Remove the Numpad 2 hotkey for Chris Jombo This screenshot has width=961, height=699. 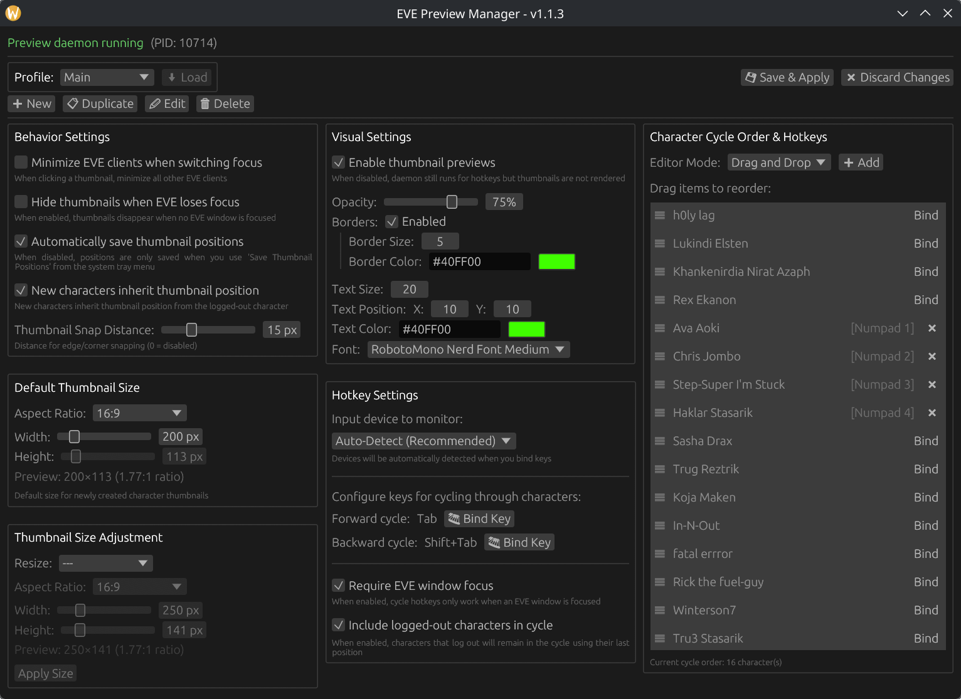(x=932, y=356)
